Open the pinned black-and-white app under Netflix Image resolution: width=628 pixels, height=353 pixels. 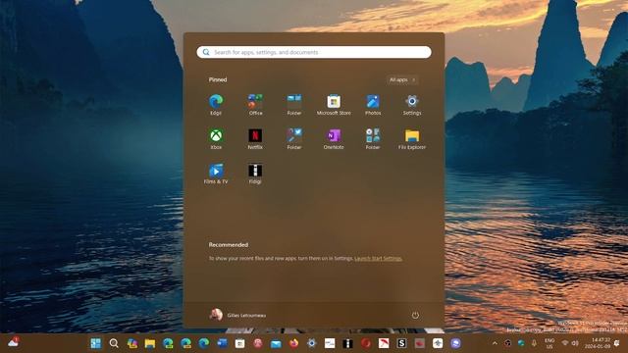pyautogui.click(x=255, y=174)
